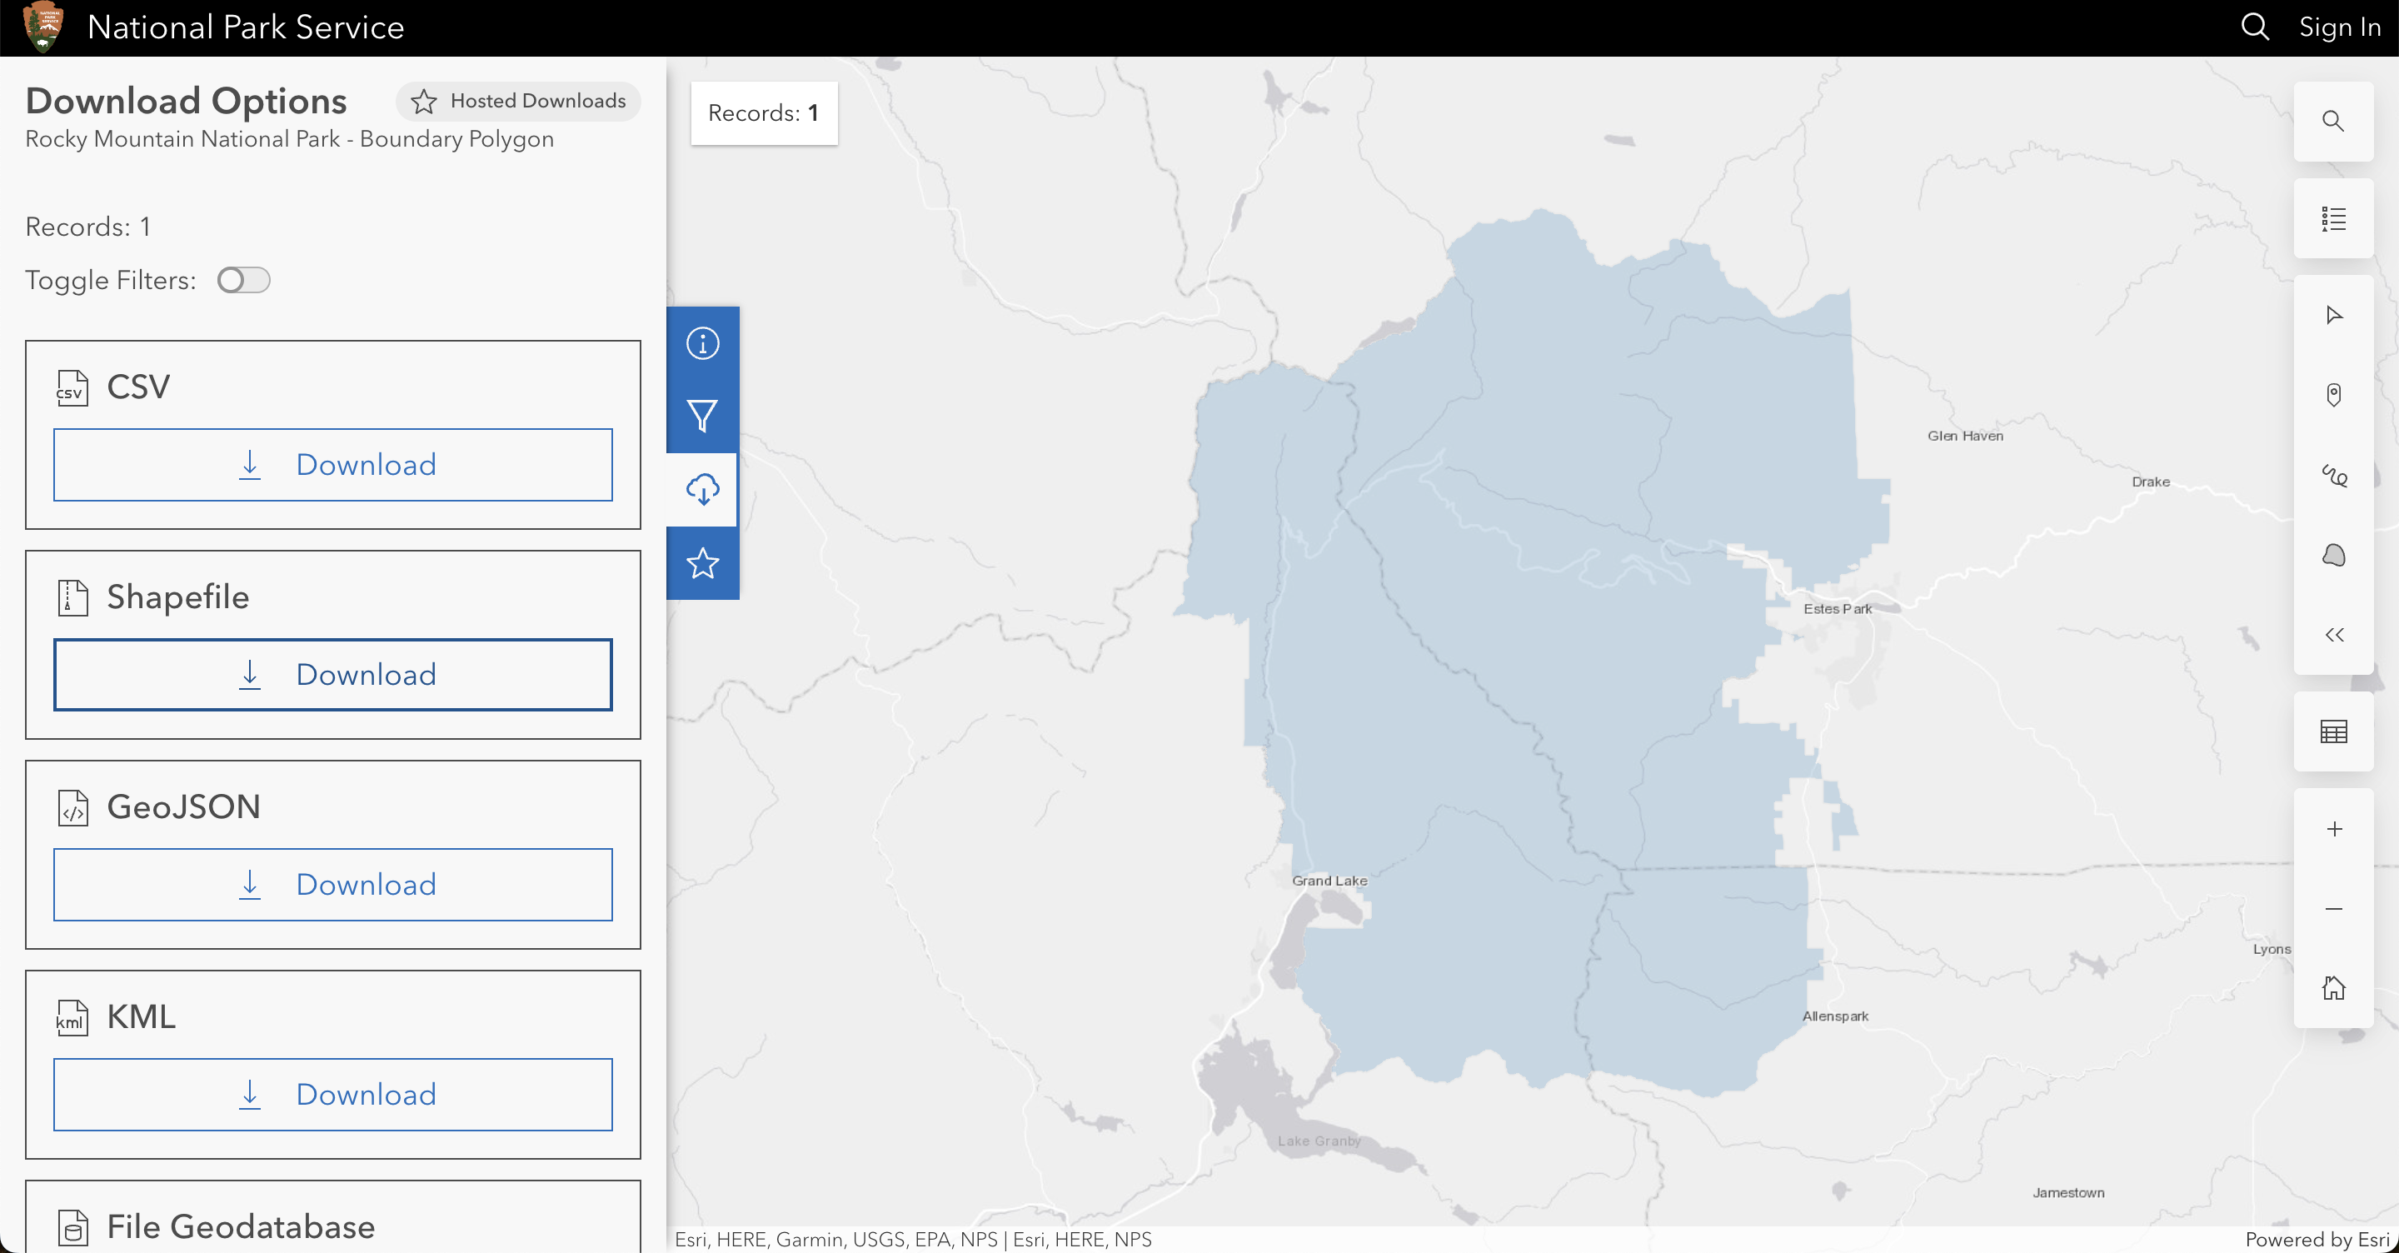
Task: Click Hosted Downloads star button
Action: (518, 101)
